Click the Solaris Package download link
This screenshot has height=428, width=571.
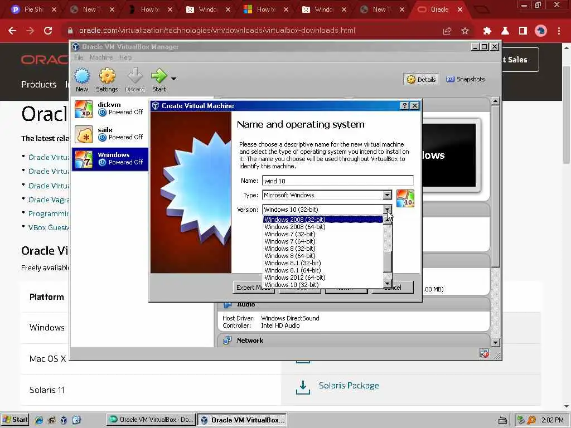tap(349, 386)
